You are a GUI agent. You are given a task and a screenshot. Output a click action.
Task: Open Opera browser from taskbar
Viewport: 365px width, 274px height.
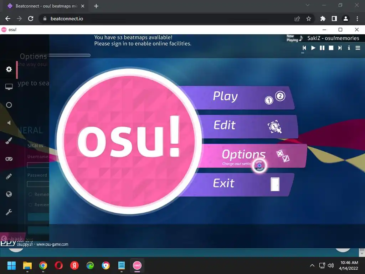pos(59,265)
